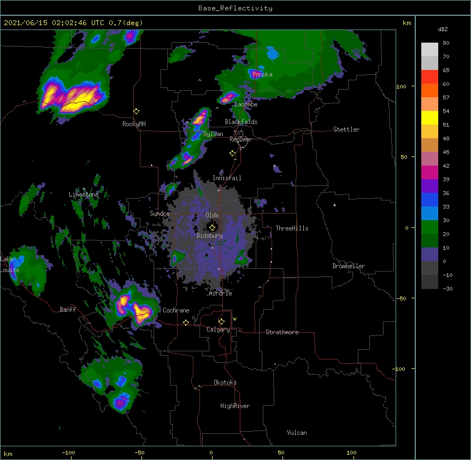Click the 50 tick on bottom km axis
Viewport: 471px width, 460px height.
281,453
